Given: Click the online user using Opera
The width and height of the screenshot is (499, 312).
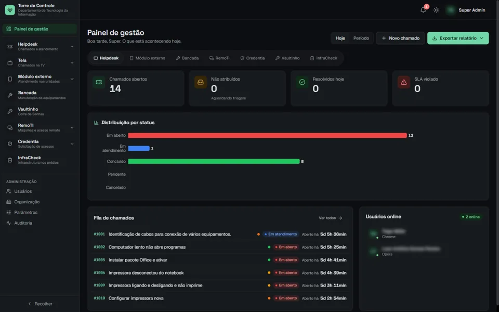Looking at the screenshot, I should (x=423, y=251).
